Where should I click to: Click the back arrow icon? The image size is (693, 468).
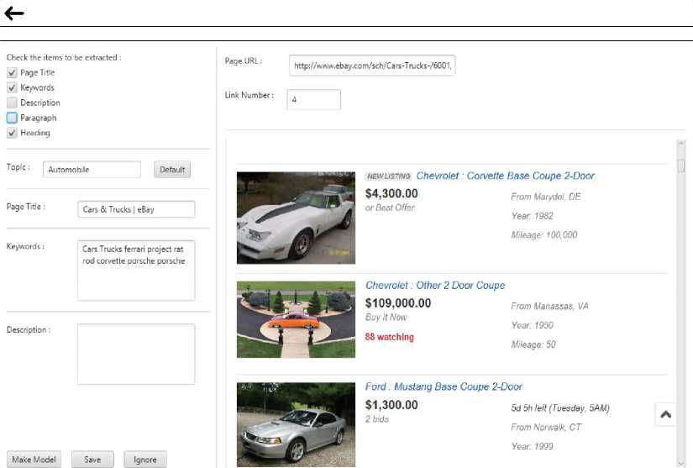14,13
